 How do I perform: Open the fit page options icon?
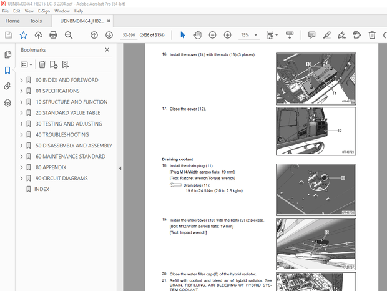tap(272, 35)
